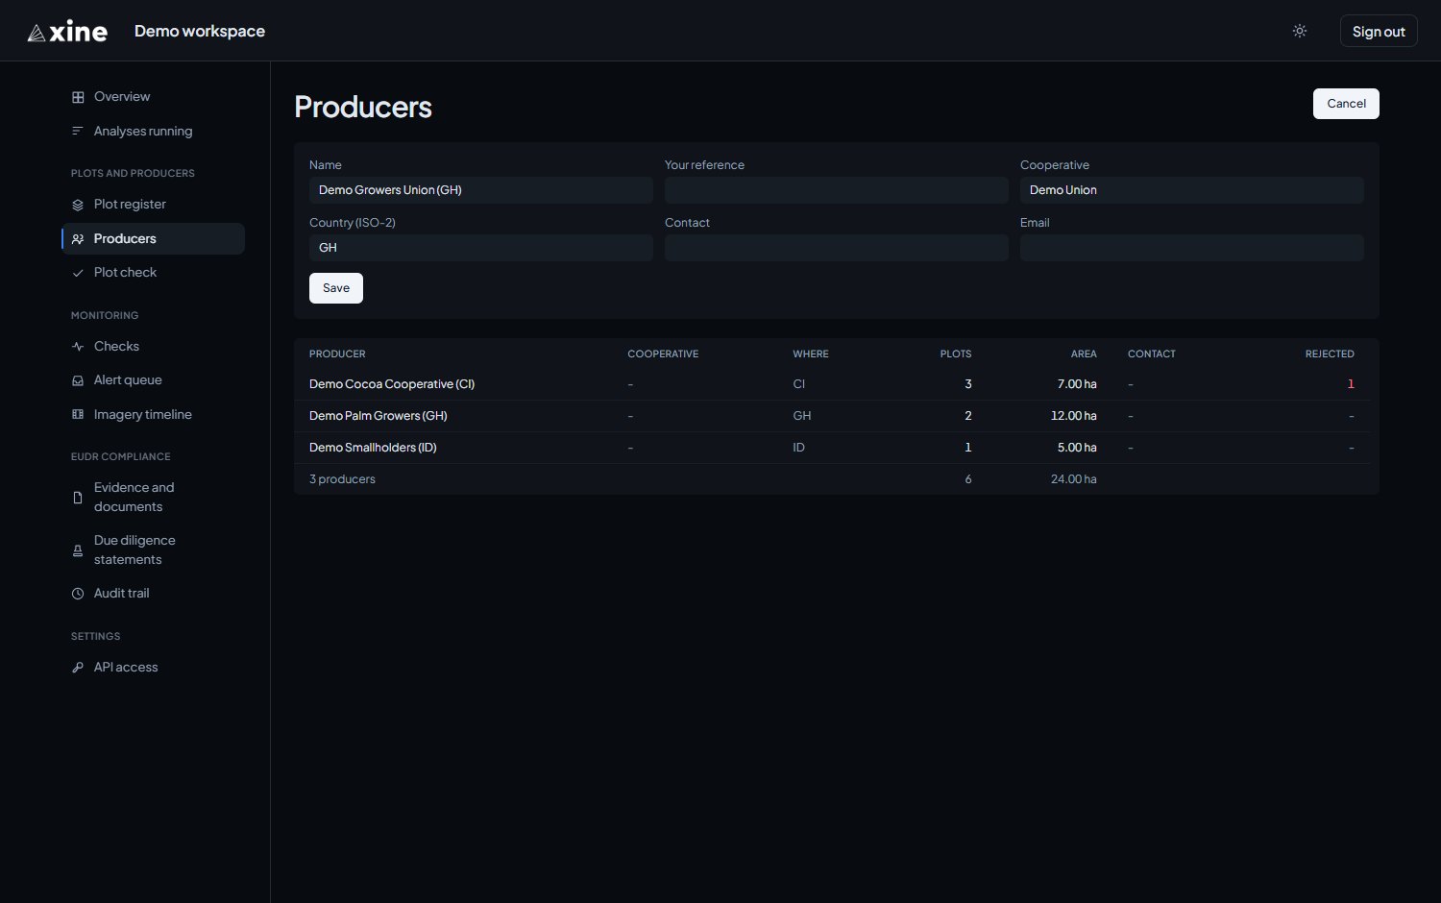Click the Analyses running list icon
This screenshot has width=1441, height=903.
[78, 132]
